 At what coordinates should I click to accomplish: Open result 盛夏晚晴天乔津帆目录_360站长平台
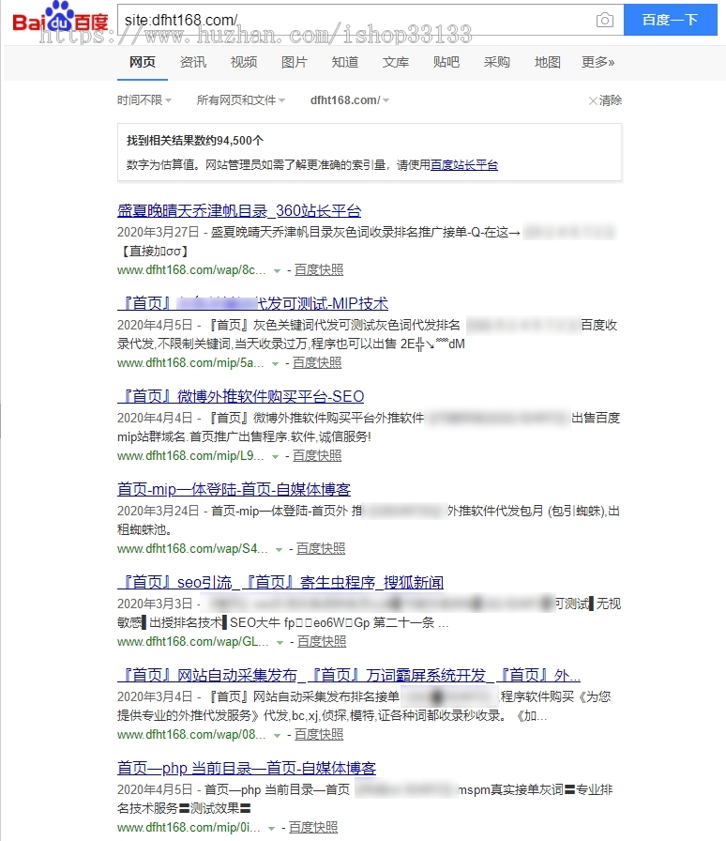point(239,211)
